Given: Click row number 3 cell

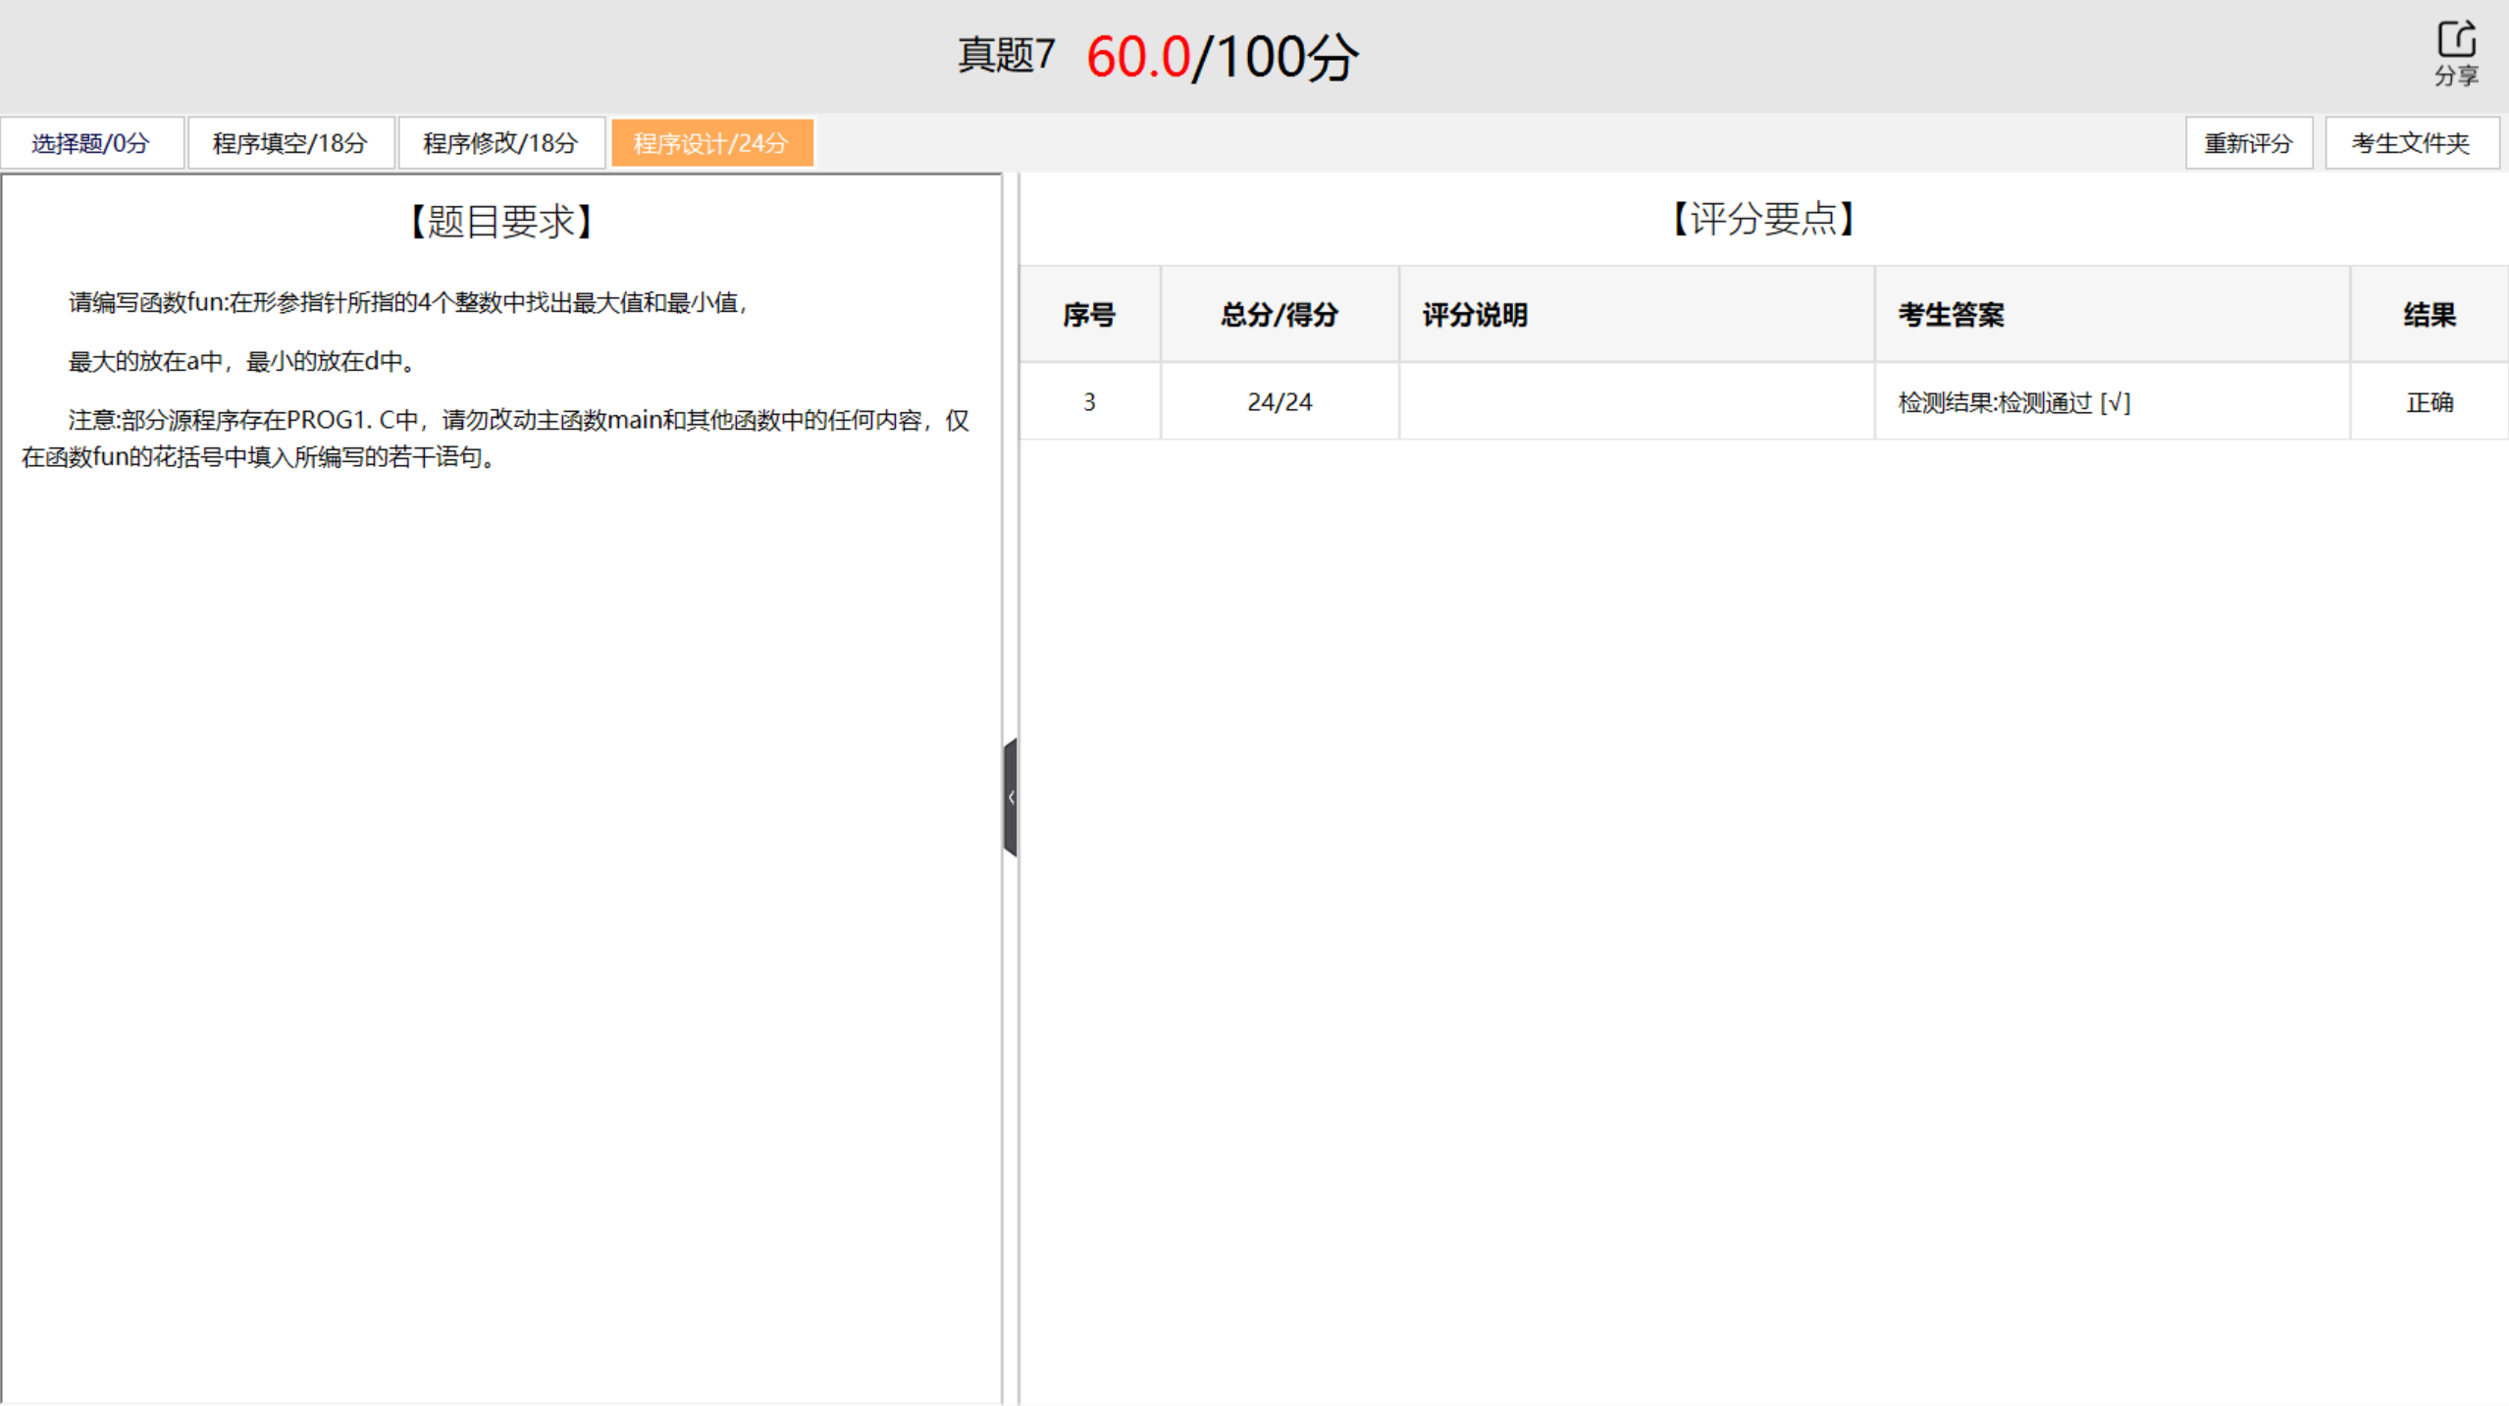Looking at the screenshot, I should point(1089,402).
